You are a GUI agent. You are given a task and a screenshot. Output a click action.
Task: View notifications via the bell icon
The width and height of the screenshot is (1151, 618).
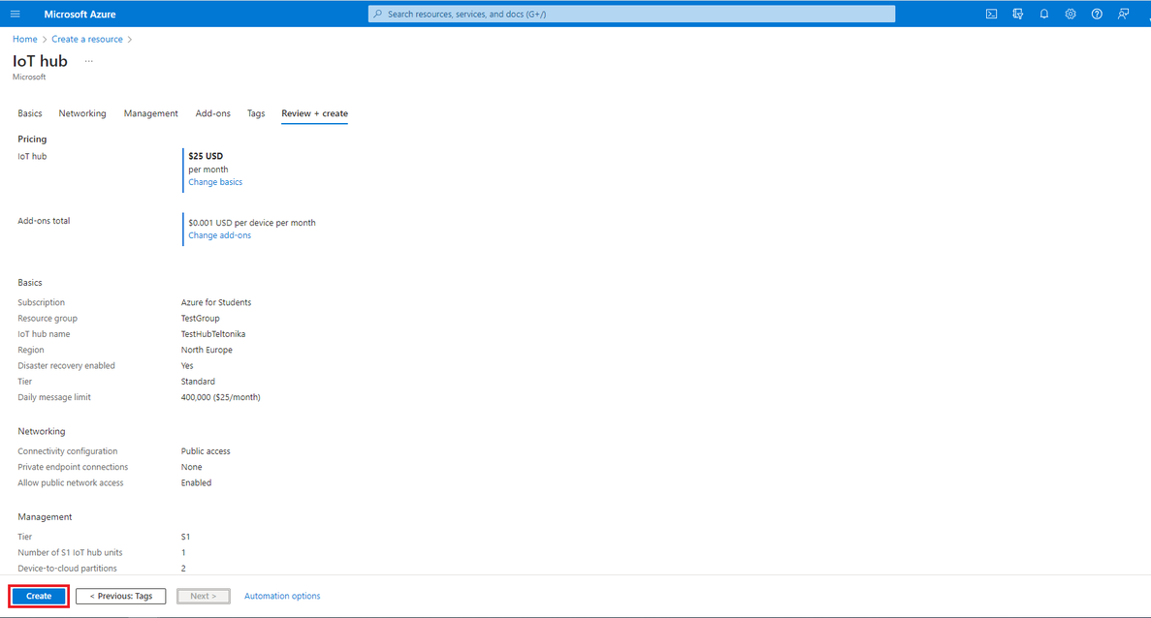(1043, 14)
